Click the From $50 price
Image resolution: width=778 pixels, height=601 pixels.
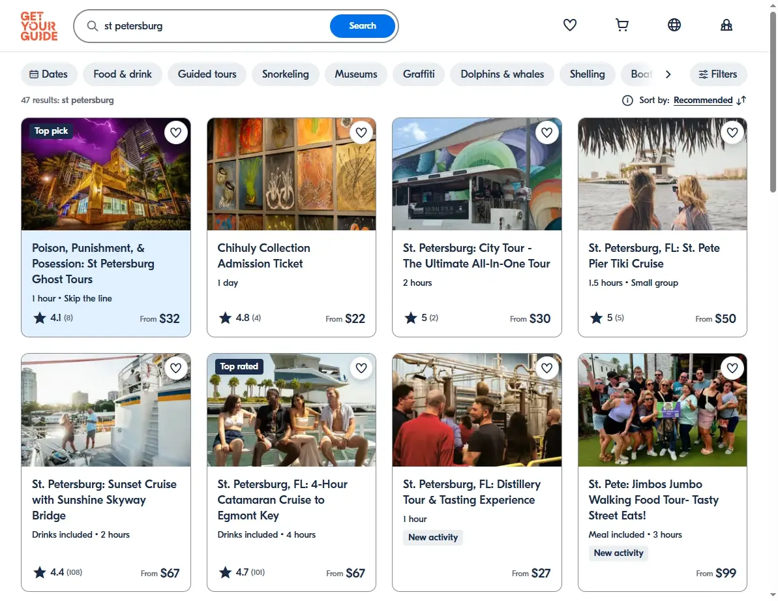click(715, 318)
